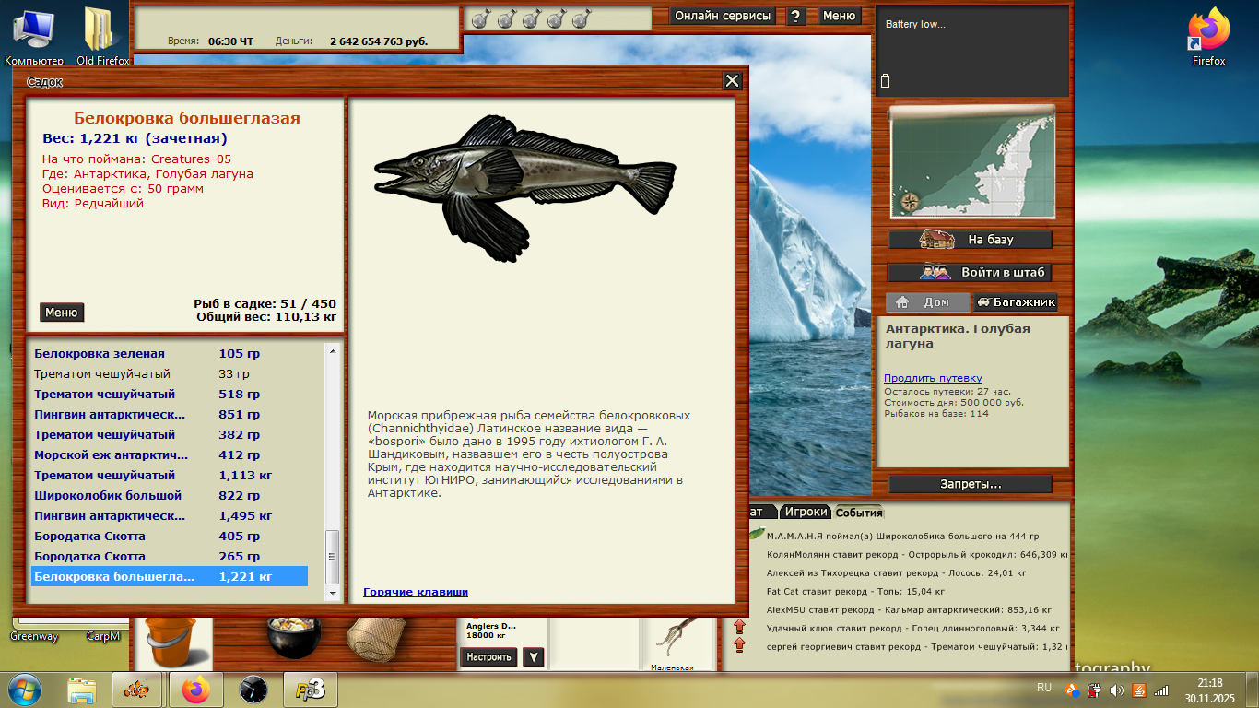Click the Продлить путевку link

(x=933, y=378)
